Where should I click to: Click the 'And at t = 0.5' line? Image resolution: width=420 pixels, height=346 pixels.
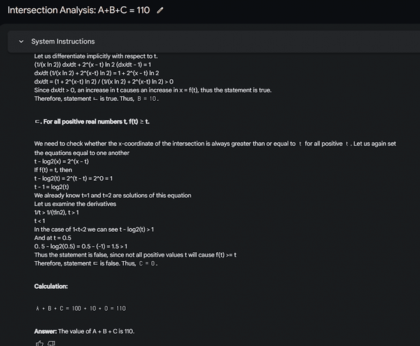coord(53,237)
